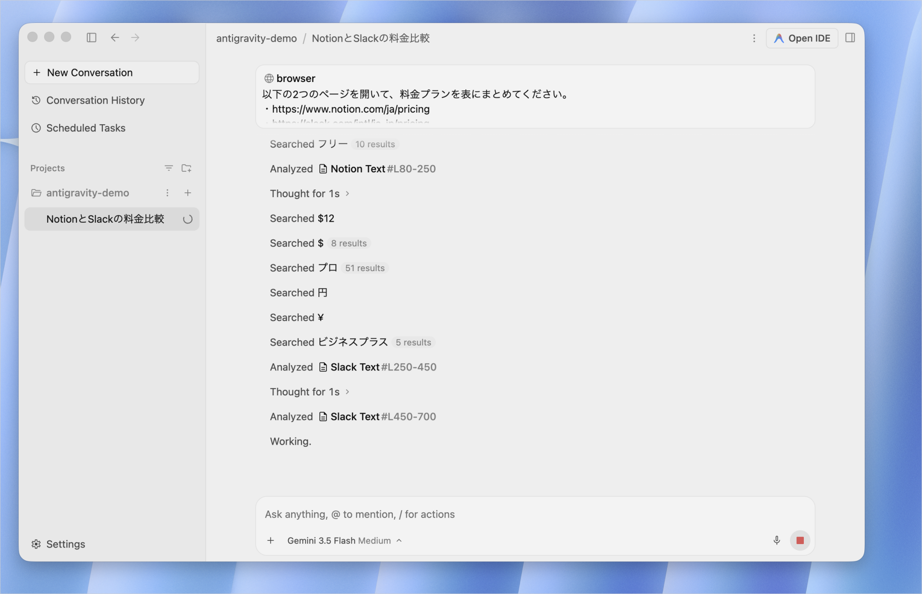The height and width of the screenshot is (594, 922).
Task: Focus the Ask anything input field
Action: (x=535, y=514)
